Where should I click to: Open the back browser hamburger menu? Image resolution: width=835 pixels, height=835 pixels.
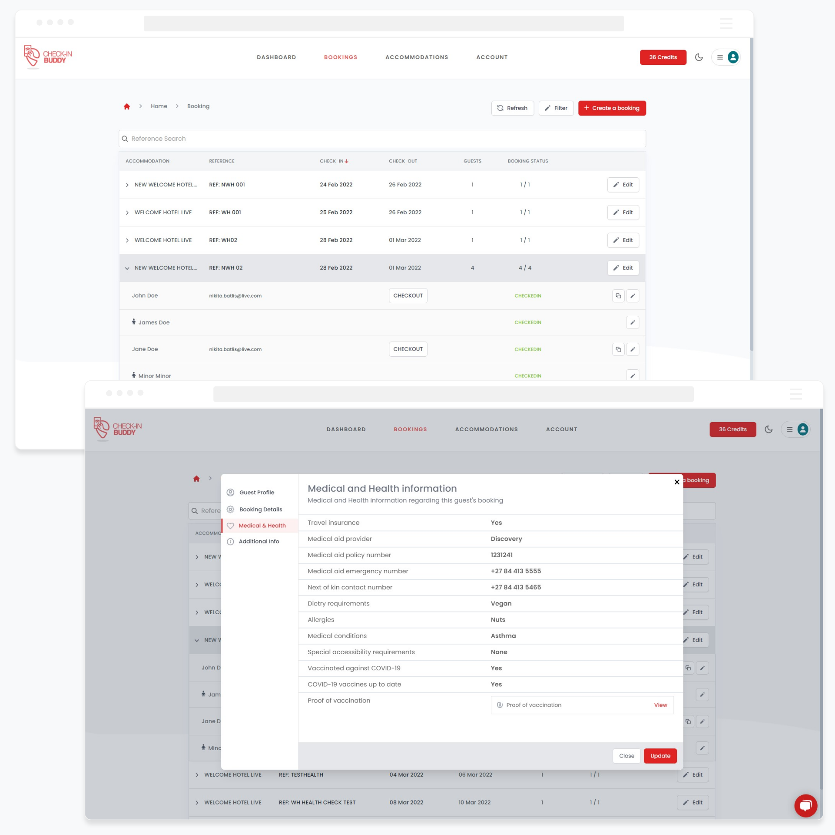click(726, 24)
